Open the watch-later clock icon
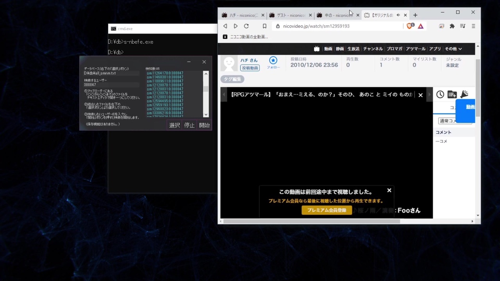 pyautogui.click(x=440, y=94)
